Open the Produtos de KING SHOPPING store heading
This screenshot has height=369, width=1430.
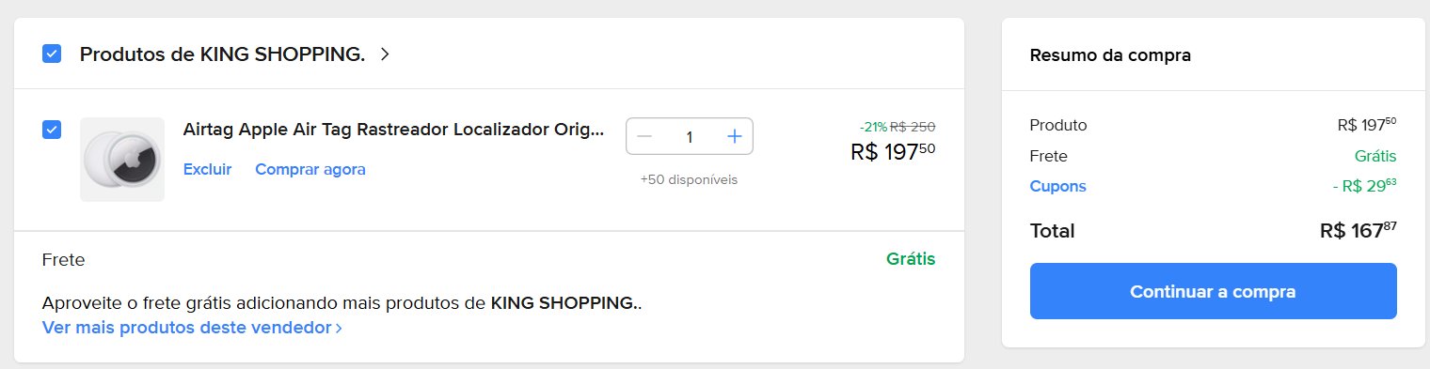click(x=222, y=54)
